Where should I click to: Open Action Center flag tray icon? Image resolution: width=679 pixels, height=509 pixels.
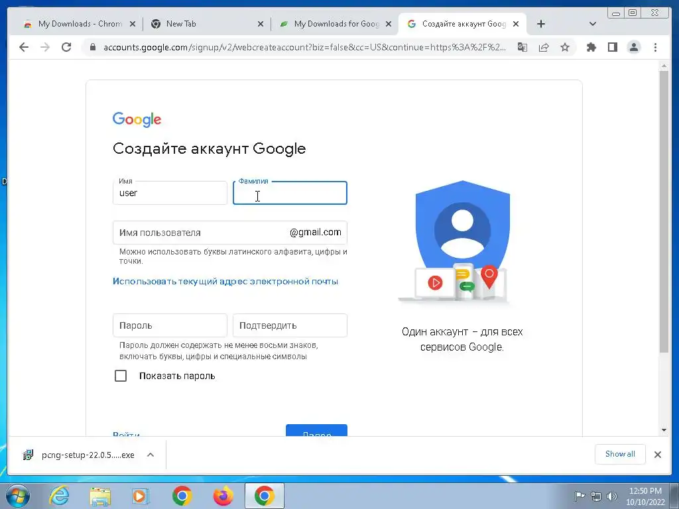click(x=580, y=496)
